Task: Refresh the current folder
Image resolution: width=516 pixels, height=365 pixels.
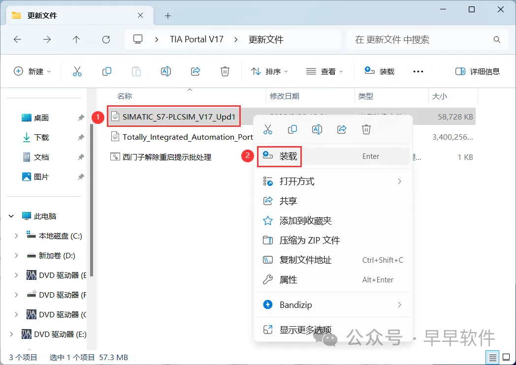Action: pyautogui.click(x=106, y=40)
